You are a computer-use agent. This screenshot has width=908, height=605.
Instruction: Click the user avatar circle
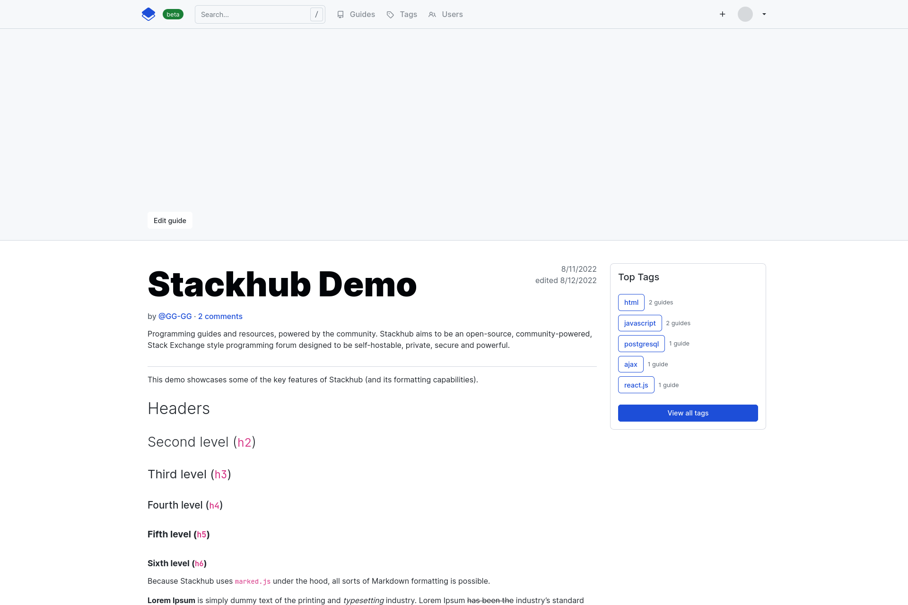coord(745,14)
